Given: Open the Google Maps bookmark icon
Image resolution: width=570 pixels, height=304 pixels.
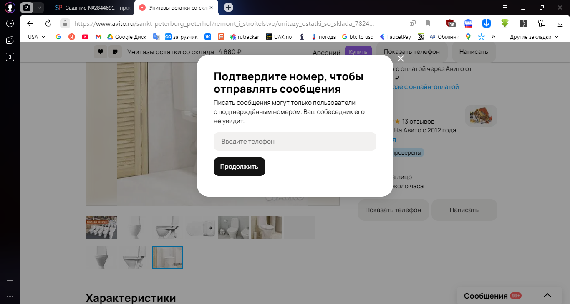Looking at the screenshot, I should coord(468,37).
